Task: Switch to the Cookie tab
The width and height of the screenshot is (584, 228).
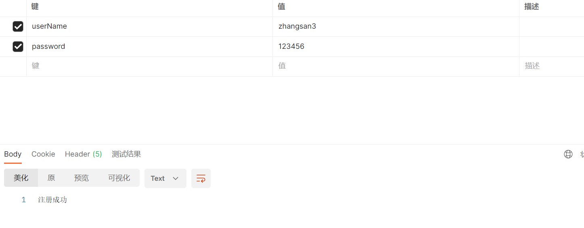Action: tap(43, 154)
